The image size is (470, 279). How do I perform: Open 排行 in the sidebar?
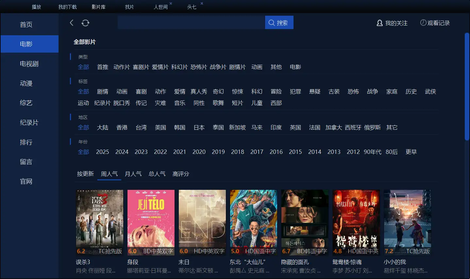(26, 142)
